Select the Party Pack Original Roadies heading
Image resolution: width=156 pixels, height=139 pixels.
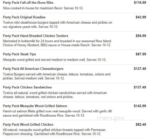tap(24, 17)
